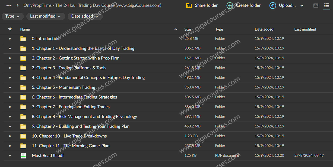This screenshot has width=333, height=167.
Task: Open the Type filter dropdown
Action: pos(12,16)
